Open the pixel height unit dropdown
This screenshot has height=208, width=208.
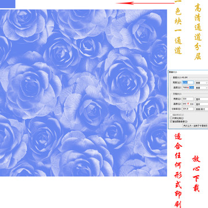click(x=202, y=88)
